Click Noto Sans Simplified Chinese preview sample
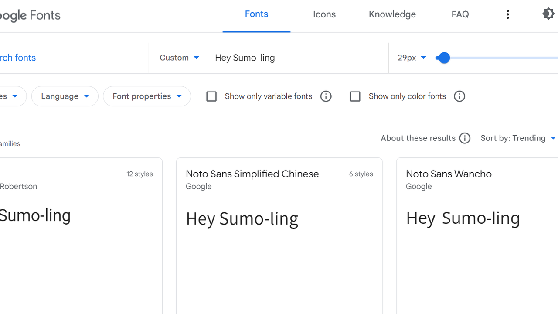This screenshot has height=314, width=558. tap(242, 218)
